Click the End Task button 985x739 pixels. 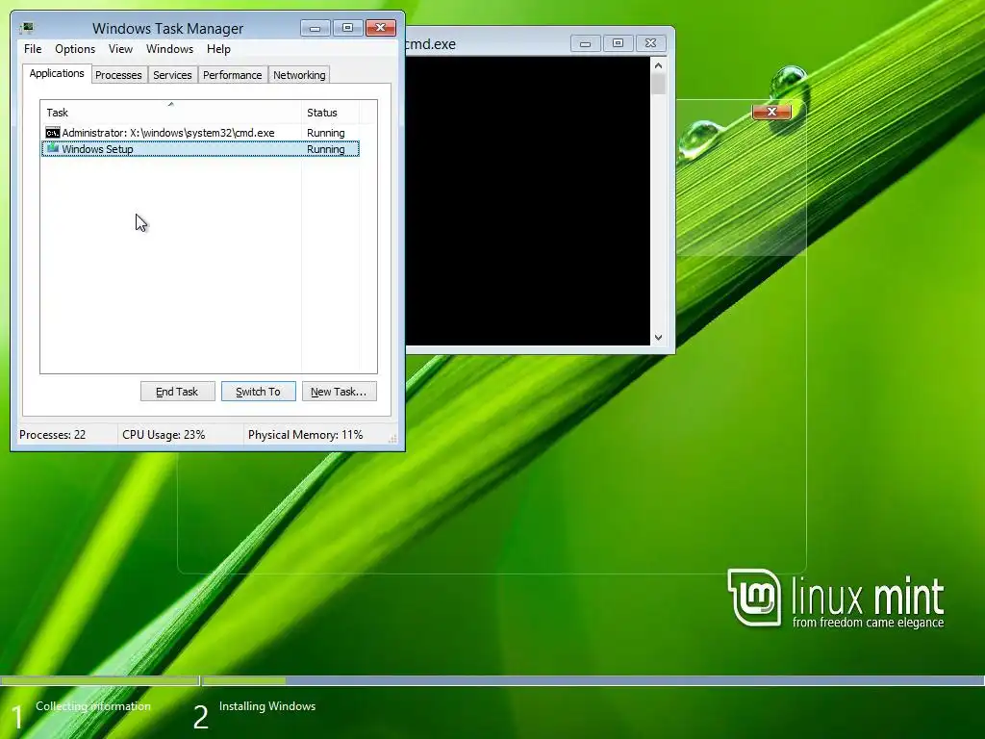point(177,392)
